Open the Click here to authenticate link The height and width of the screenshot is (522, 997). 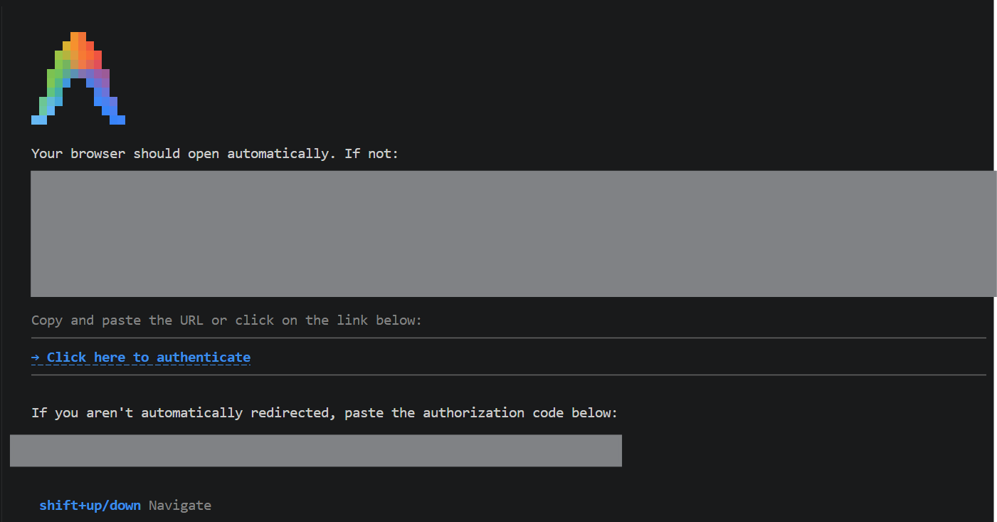point(141,357)
